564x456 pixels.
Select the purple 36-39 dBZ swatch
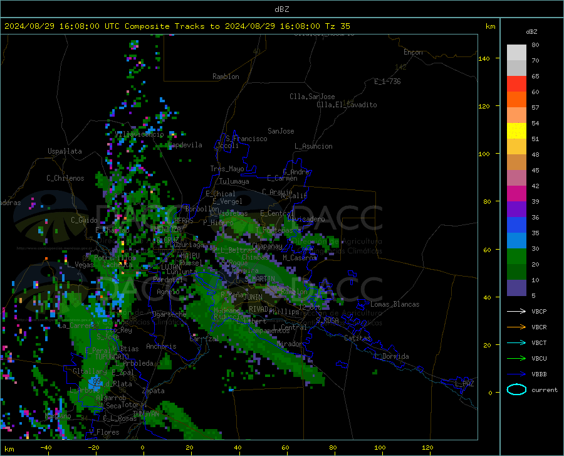516,209
